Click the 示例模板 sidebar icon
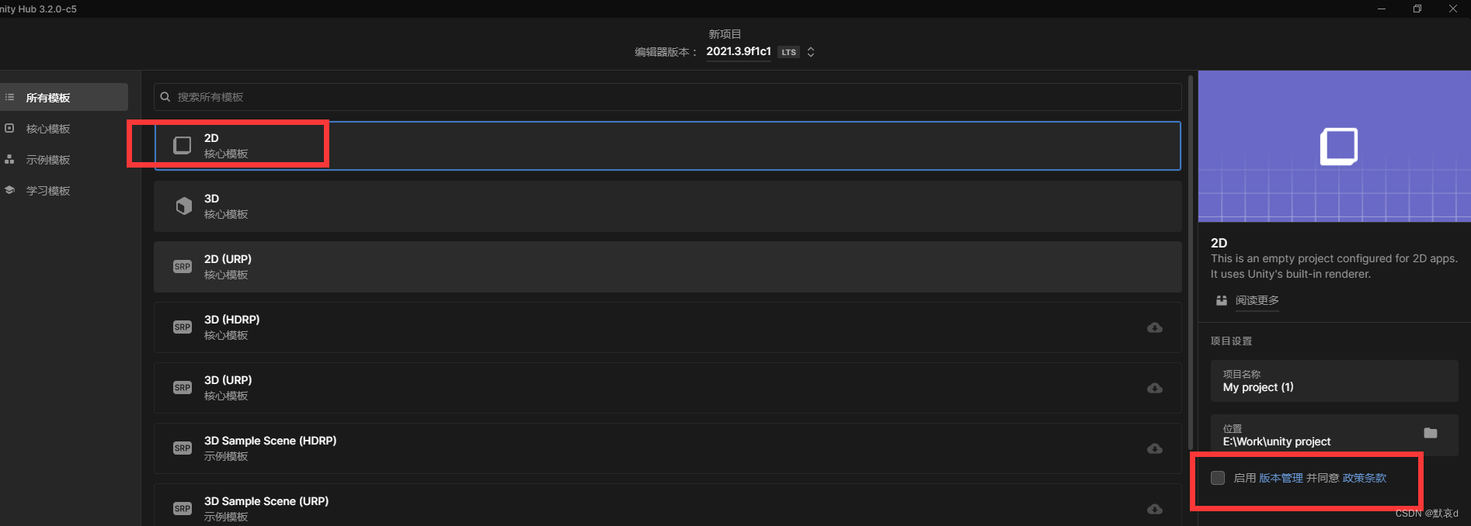This screenshot has width=1471, height=526. [9, 159]
